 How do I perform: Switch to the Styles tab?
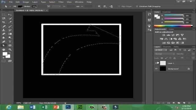point(171,29)
